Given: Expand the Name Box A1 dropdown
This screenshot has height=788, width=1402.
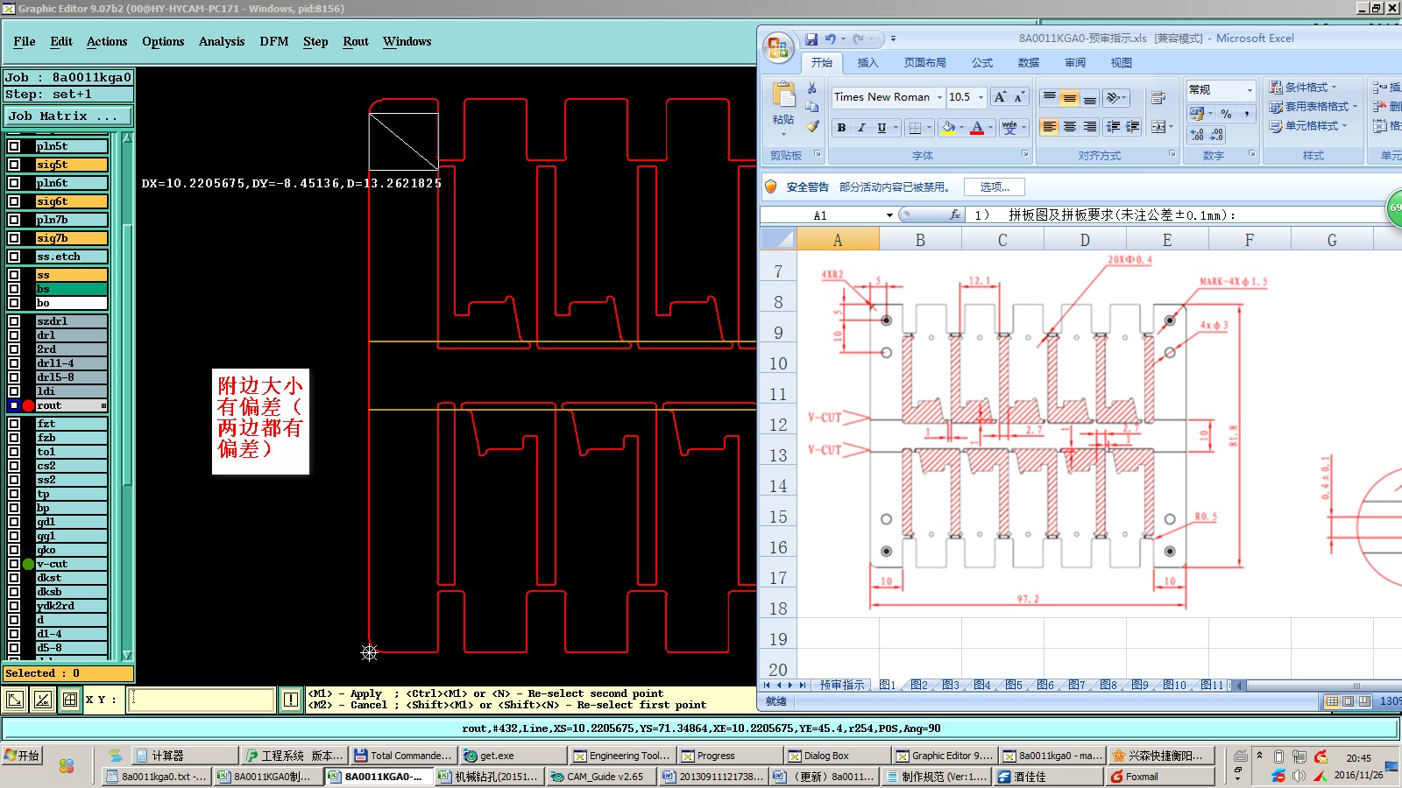Looking at the screenshot, I should pos(889,215).
